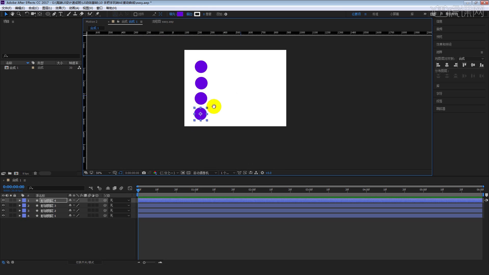
Task: Open align layers to 合成 dropdown
Action: point(471,59)
